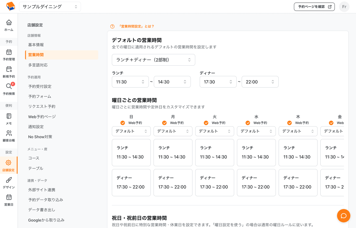
Task: Click Monday ディナー time card
Action: [173, 183]
